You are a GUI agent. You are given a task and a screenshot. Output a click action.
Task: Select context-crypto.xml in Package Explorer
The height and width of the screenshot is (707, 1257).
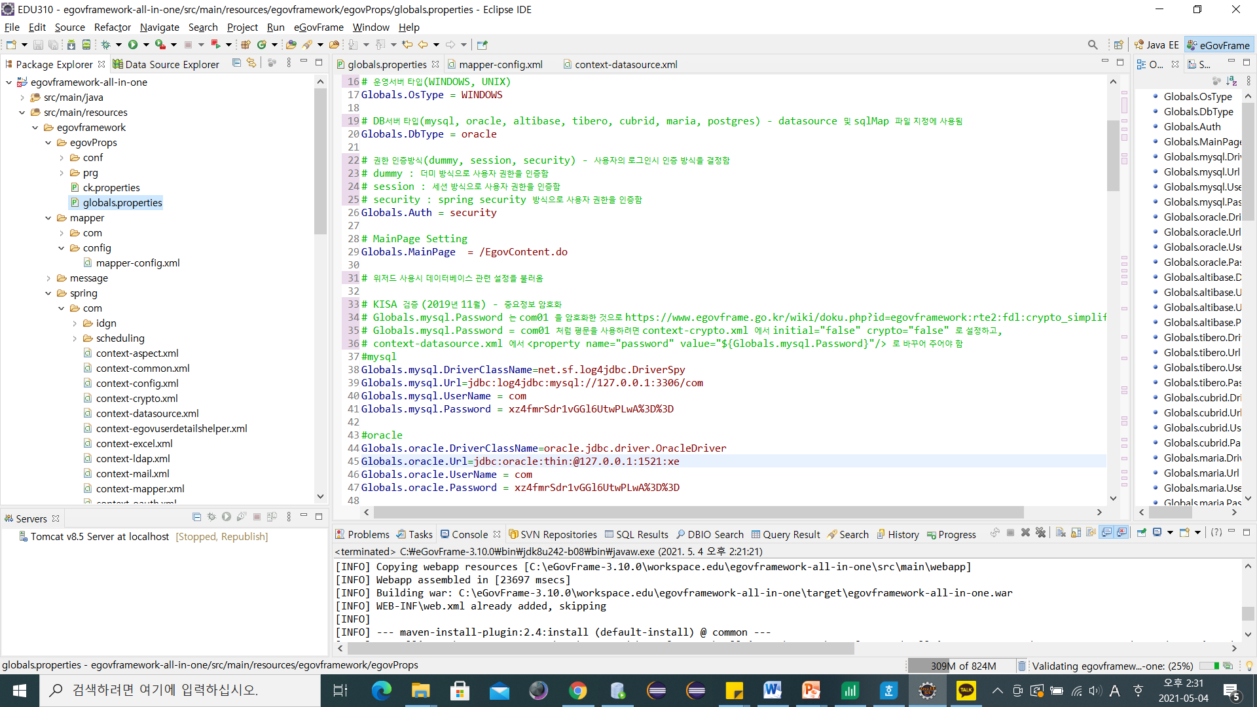136,399
